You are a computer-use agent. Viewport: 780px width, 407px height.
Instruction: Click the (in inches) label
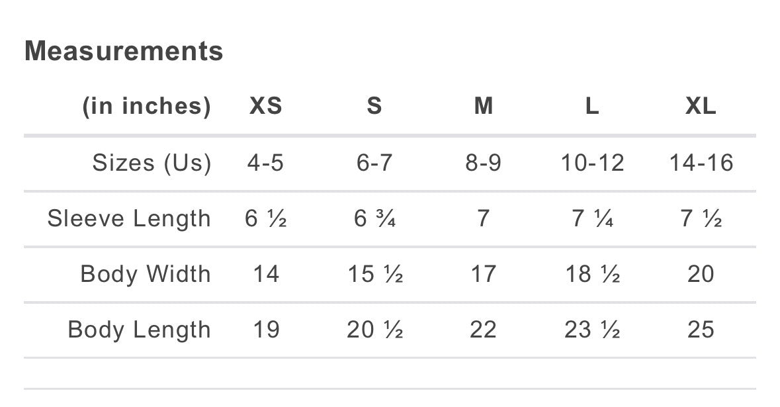pos(147,107)
